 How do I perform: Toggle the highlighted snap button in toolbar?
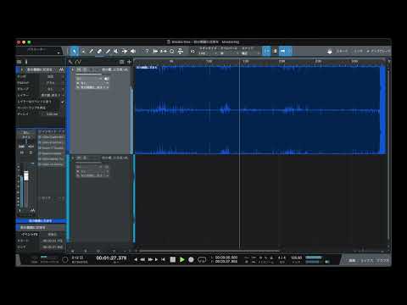click(266, 51)
